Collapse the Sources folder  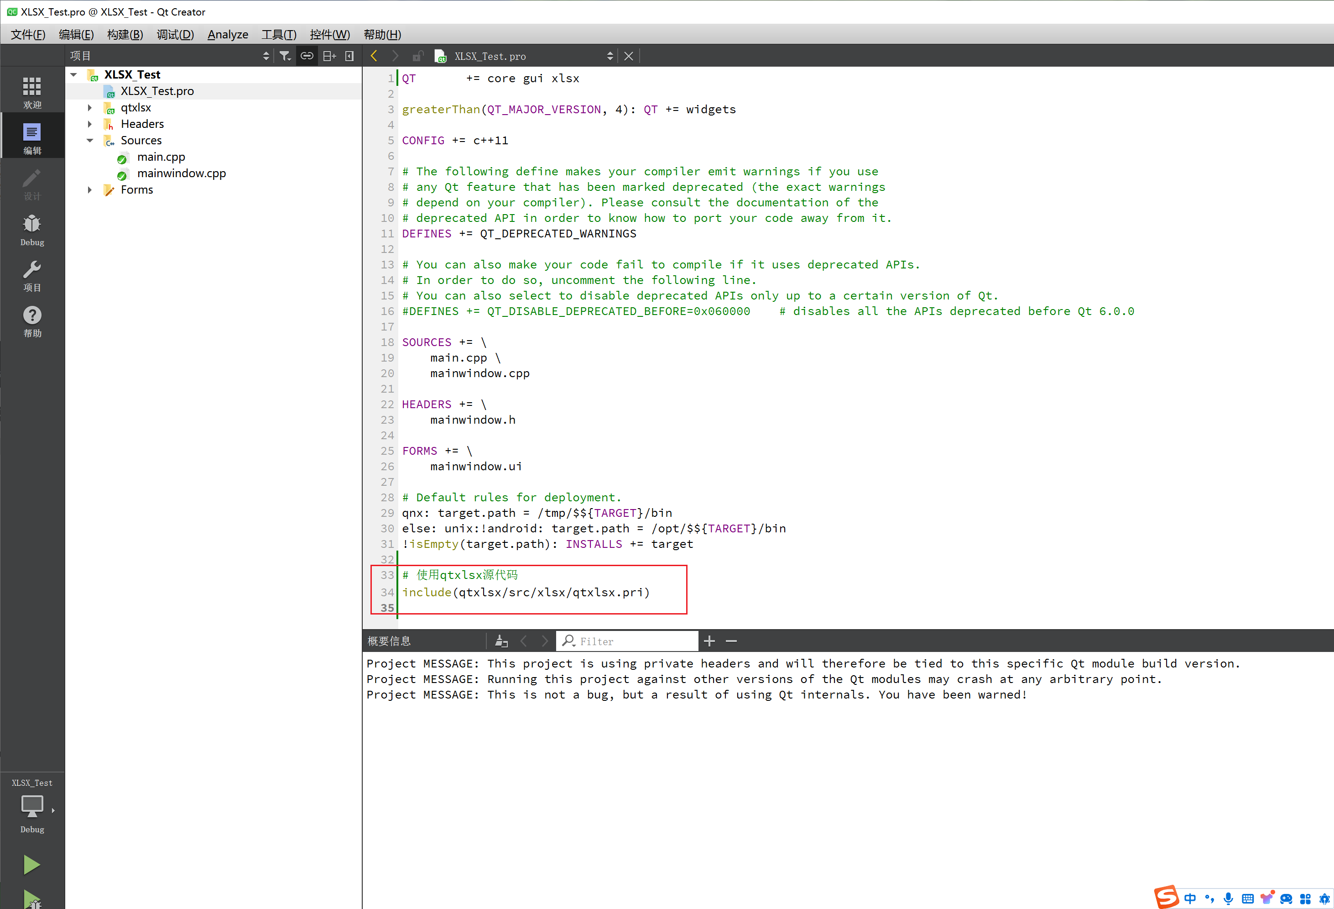(x=89, y=140)
